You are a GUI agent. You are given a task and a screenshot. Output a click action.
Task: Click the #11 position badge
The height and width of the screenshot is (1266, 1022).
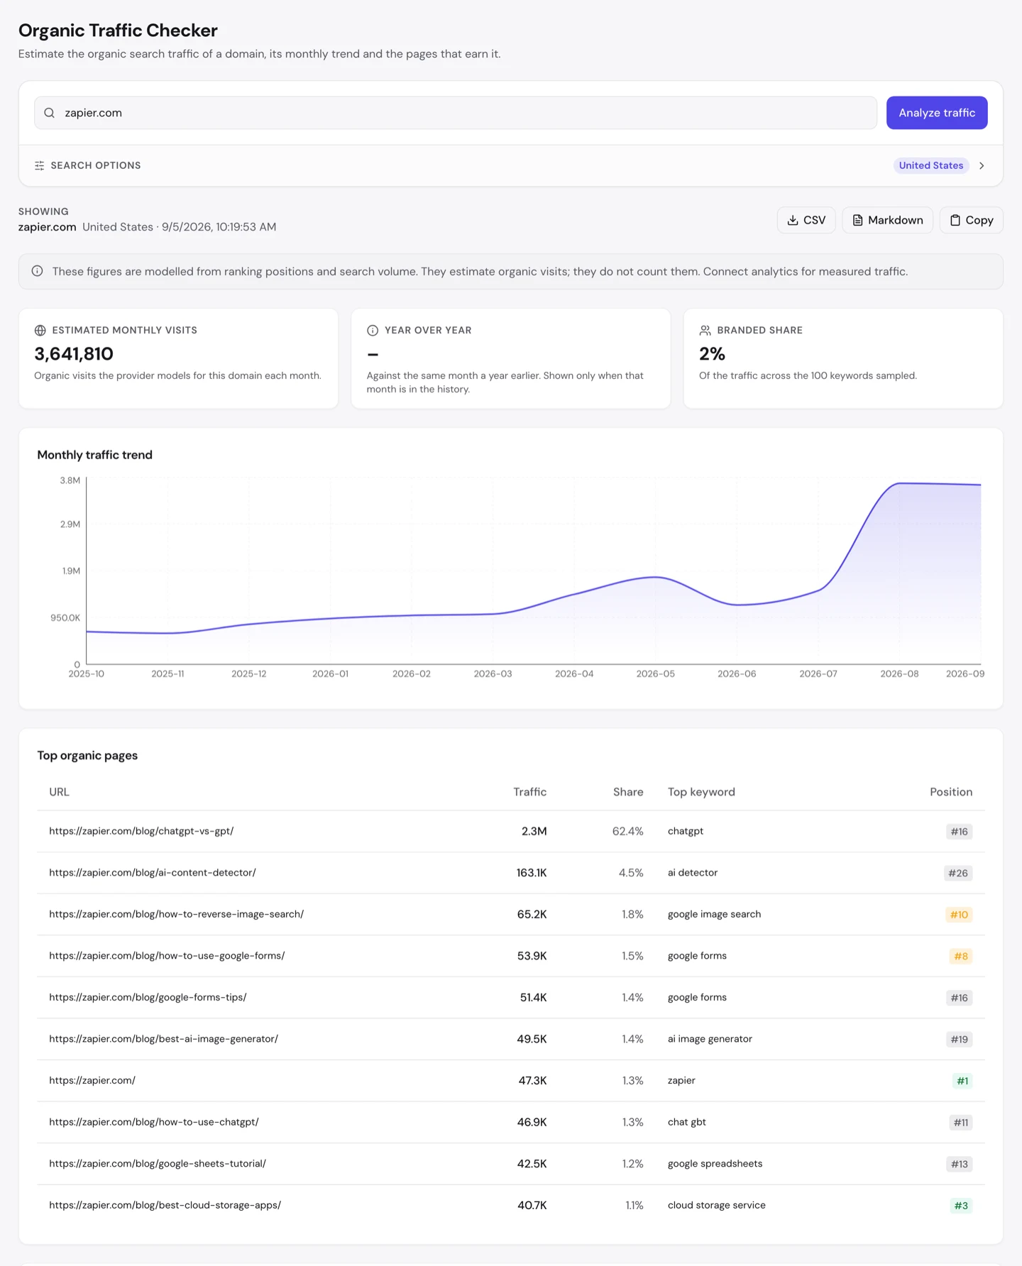[960, 1123]
